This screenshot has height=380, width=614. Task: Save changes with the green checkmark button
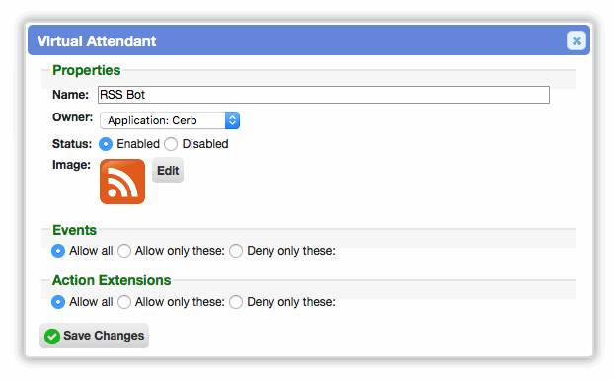(95, 336)
